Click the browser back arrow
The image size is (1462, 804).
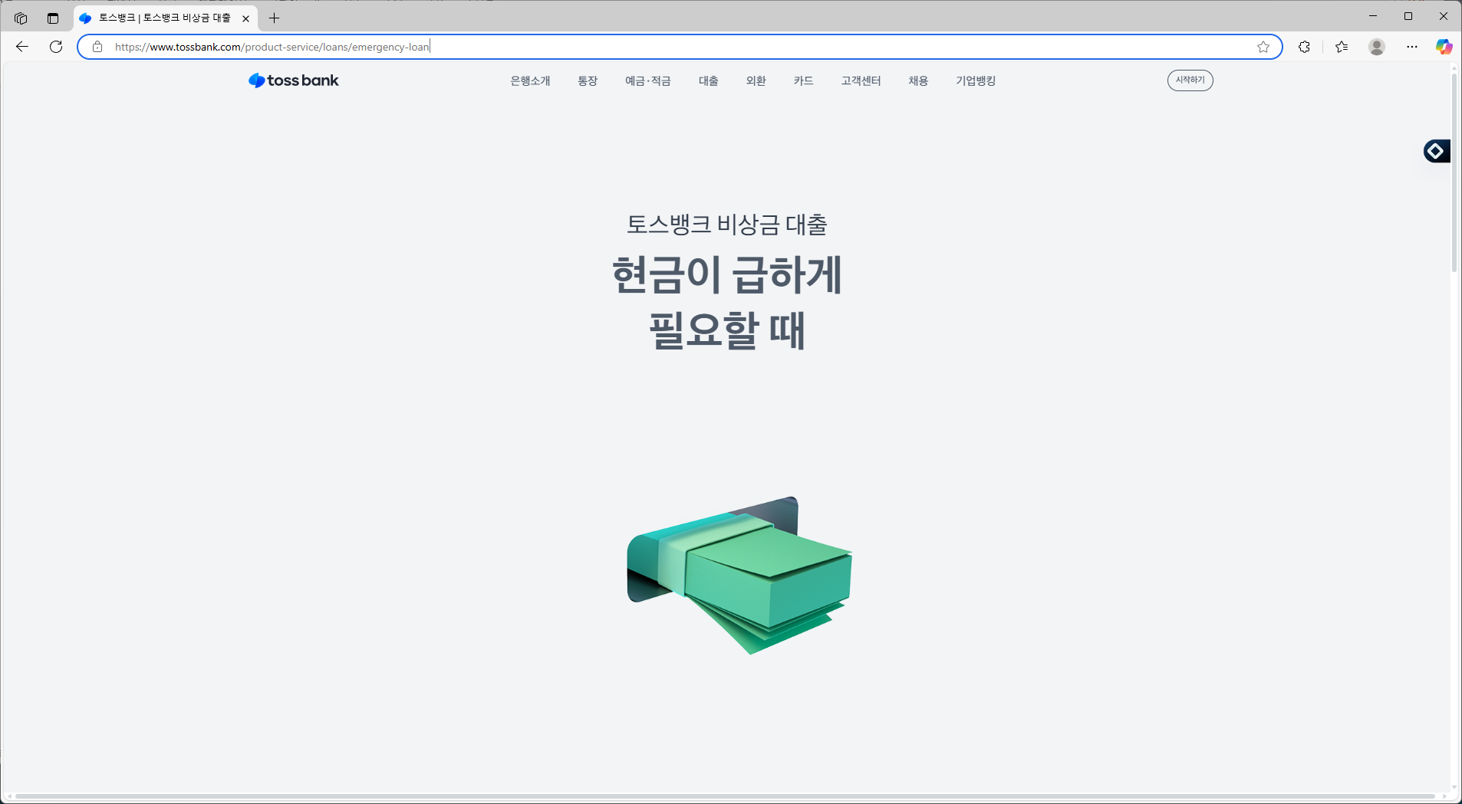pyautogui.click(x=22, y=47)
